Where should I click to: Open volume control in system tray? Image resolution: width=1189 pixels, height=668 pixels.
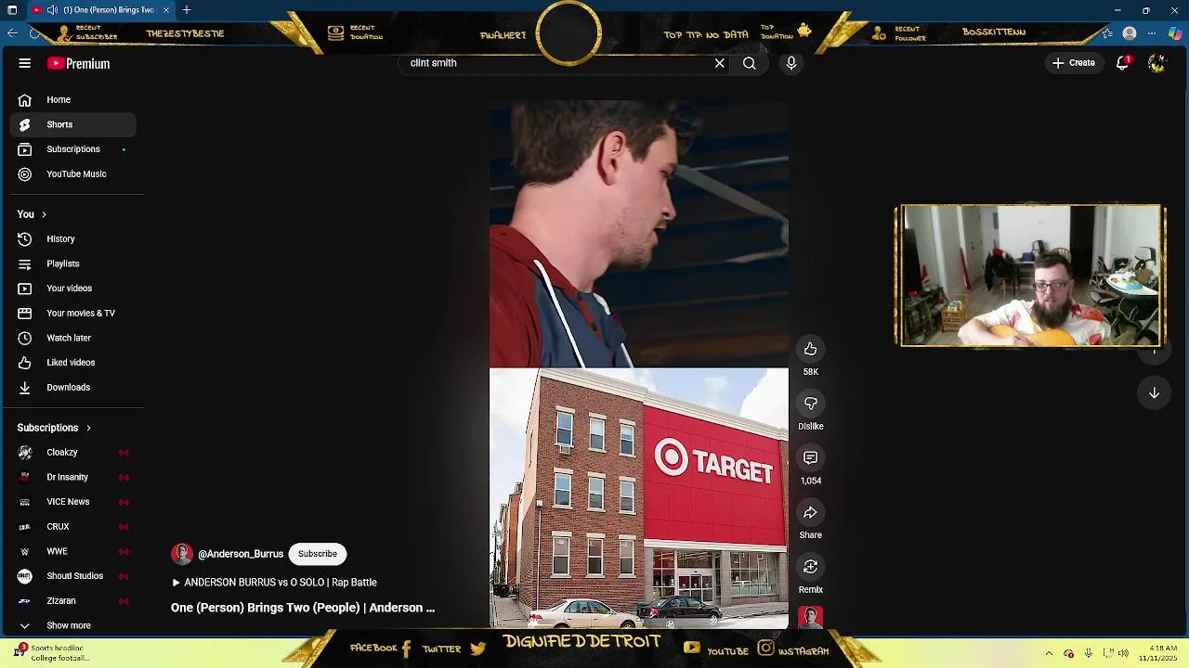(1124, 653)
